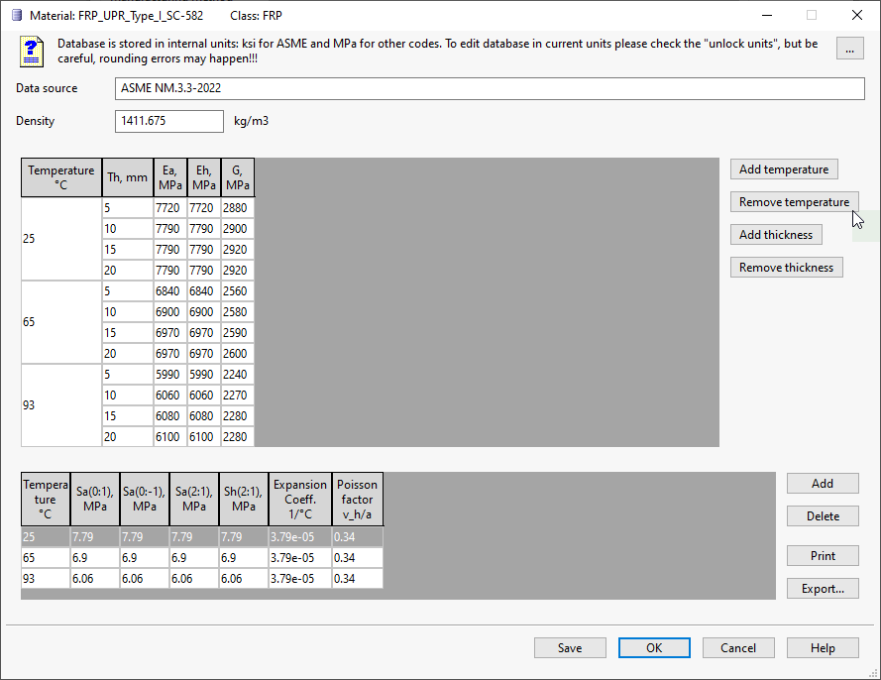Image resolution: width=881 pixels, height=680 pixels.
Task: Edit the Density value field
Action: [x=169, y=121]
